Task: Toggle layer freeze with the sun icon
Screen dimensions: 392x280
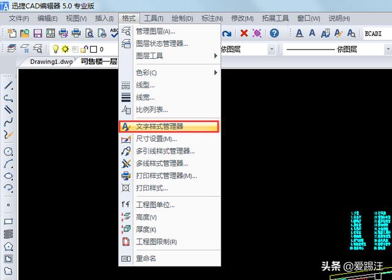Action: (66, 49)
